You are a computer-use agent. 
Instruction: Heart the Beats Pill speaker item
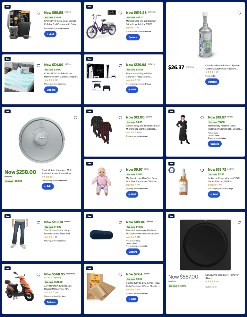coord(120,223)
